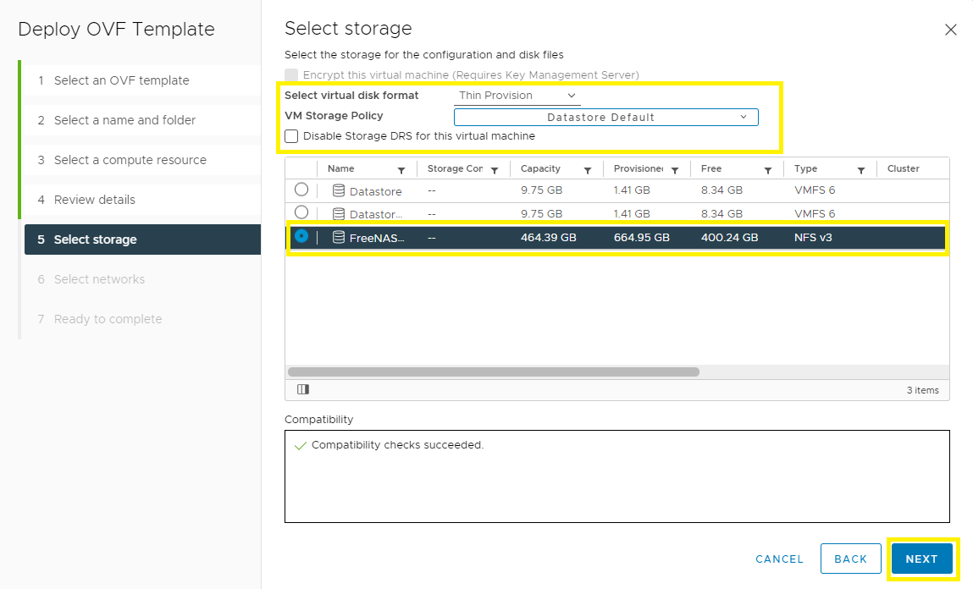This screenshot has width=973, height=589.
Task: Open the column chooser icon below table
Action: click(x=303, y=389)
